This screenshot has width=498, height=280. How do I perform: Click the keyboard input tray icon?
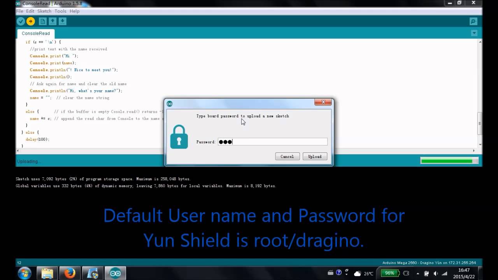coord(331,273)
